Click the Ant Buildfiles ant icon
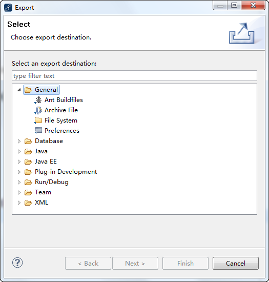This screenshot has height=282, width=269. [38, 100]
